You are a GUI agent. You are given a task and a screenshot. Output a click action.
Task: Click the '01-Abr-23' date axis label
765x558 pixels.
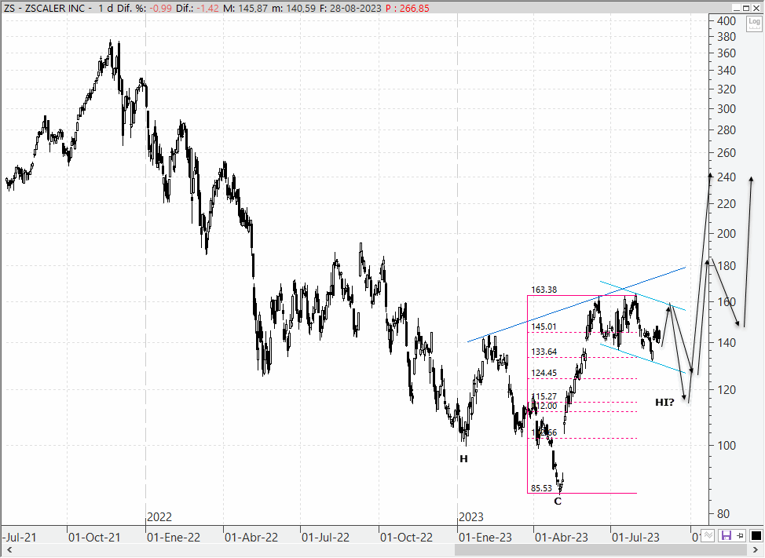click(561, 537)
